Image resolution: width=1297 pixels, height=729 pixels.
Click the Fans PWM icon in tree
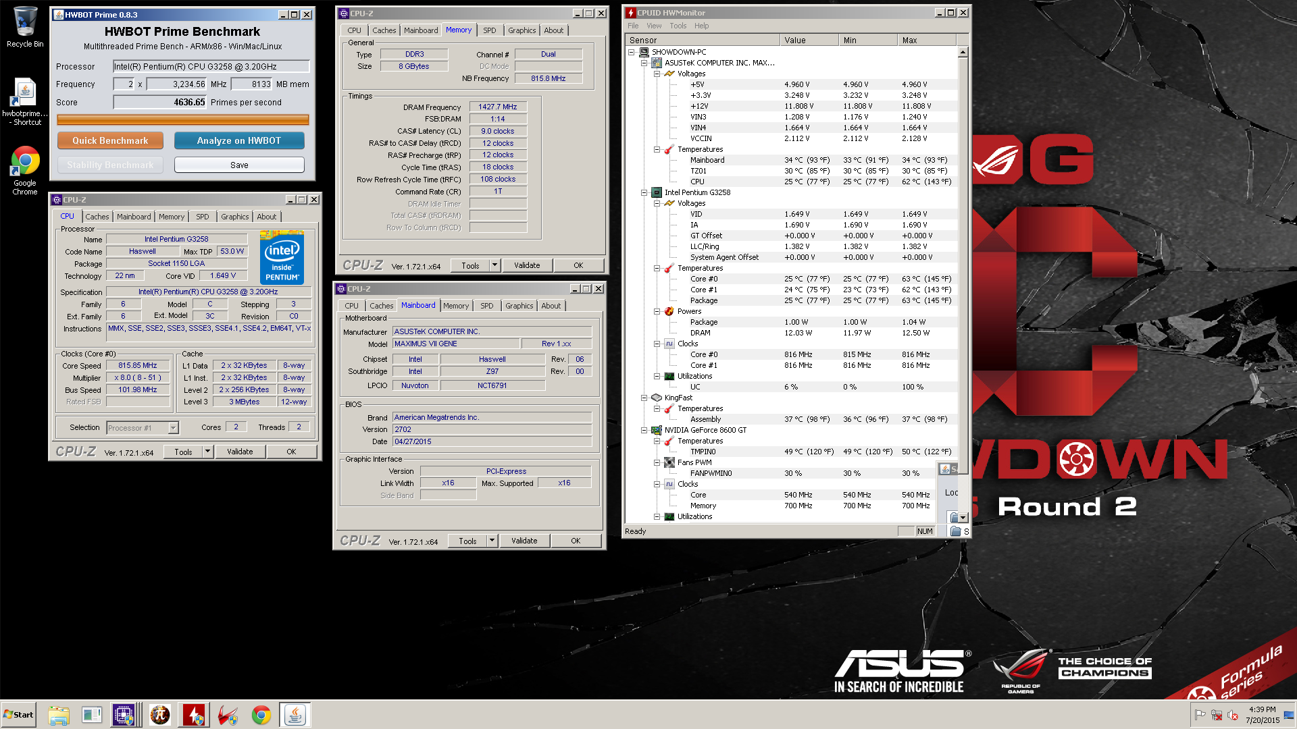(x=669, y=462)
